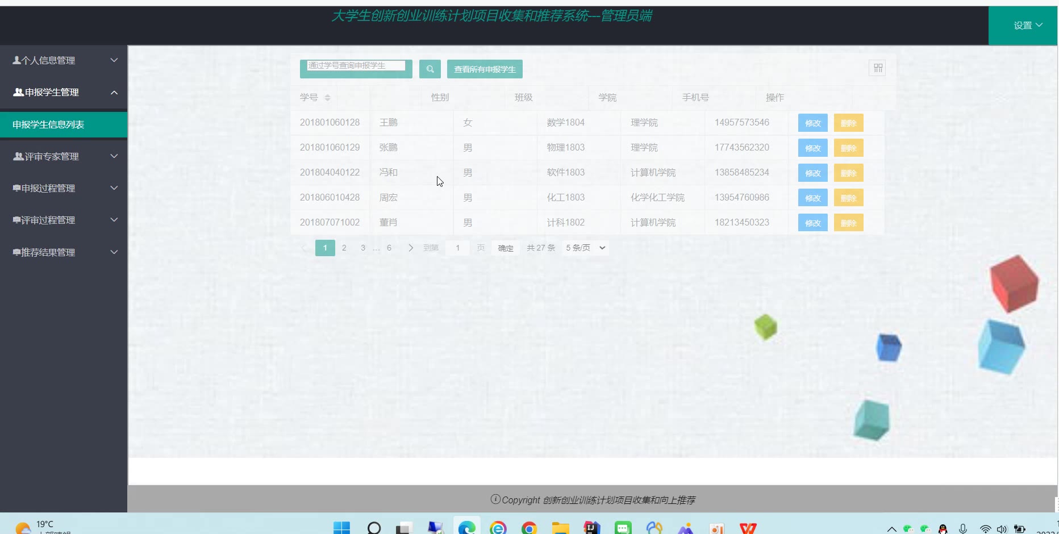Edit student 张鹏 with 修改

(813, 148)
